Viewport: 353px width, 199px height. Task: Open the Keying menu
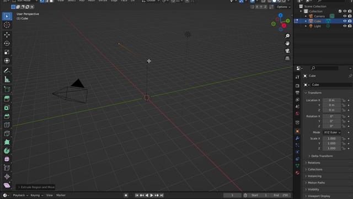[x=36, y=195]
